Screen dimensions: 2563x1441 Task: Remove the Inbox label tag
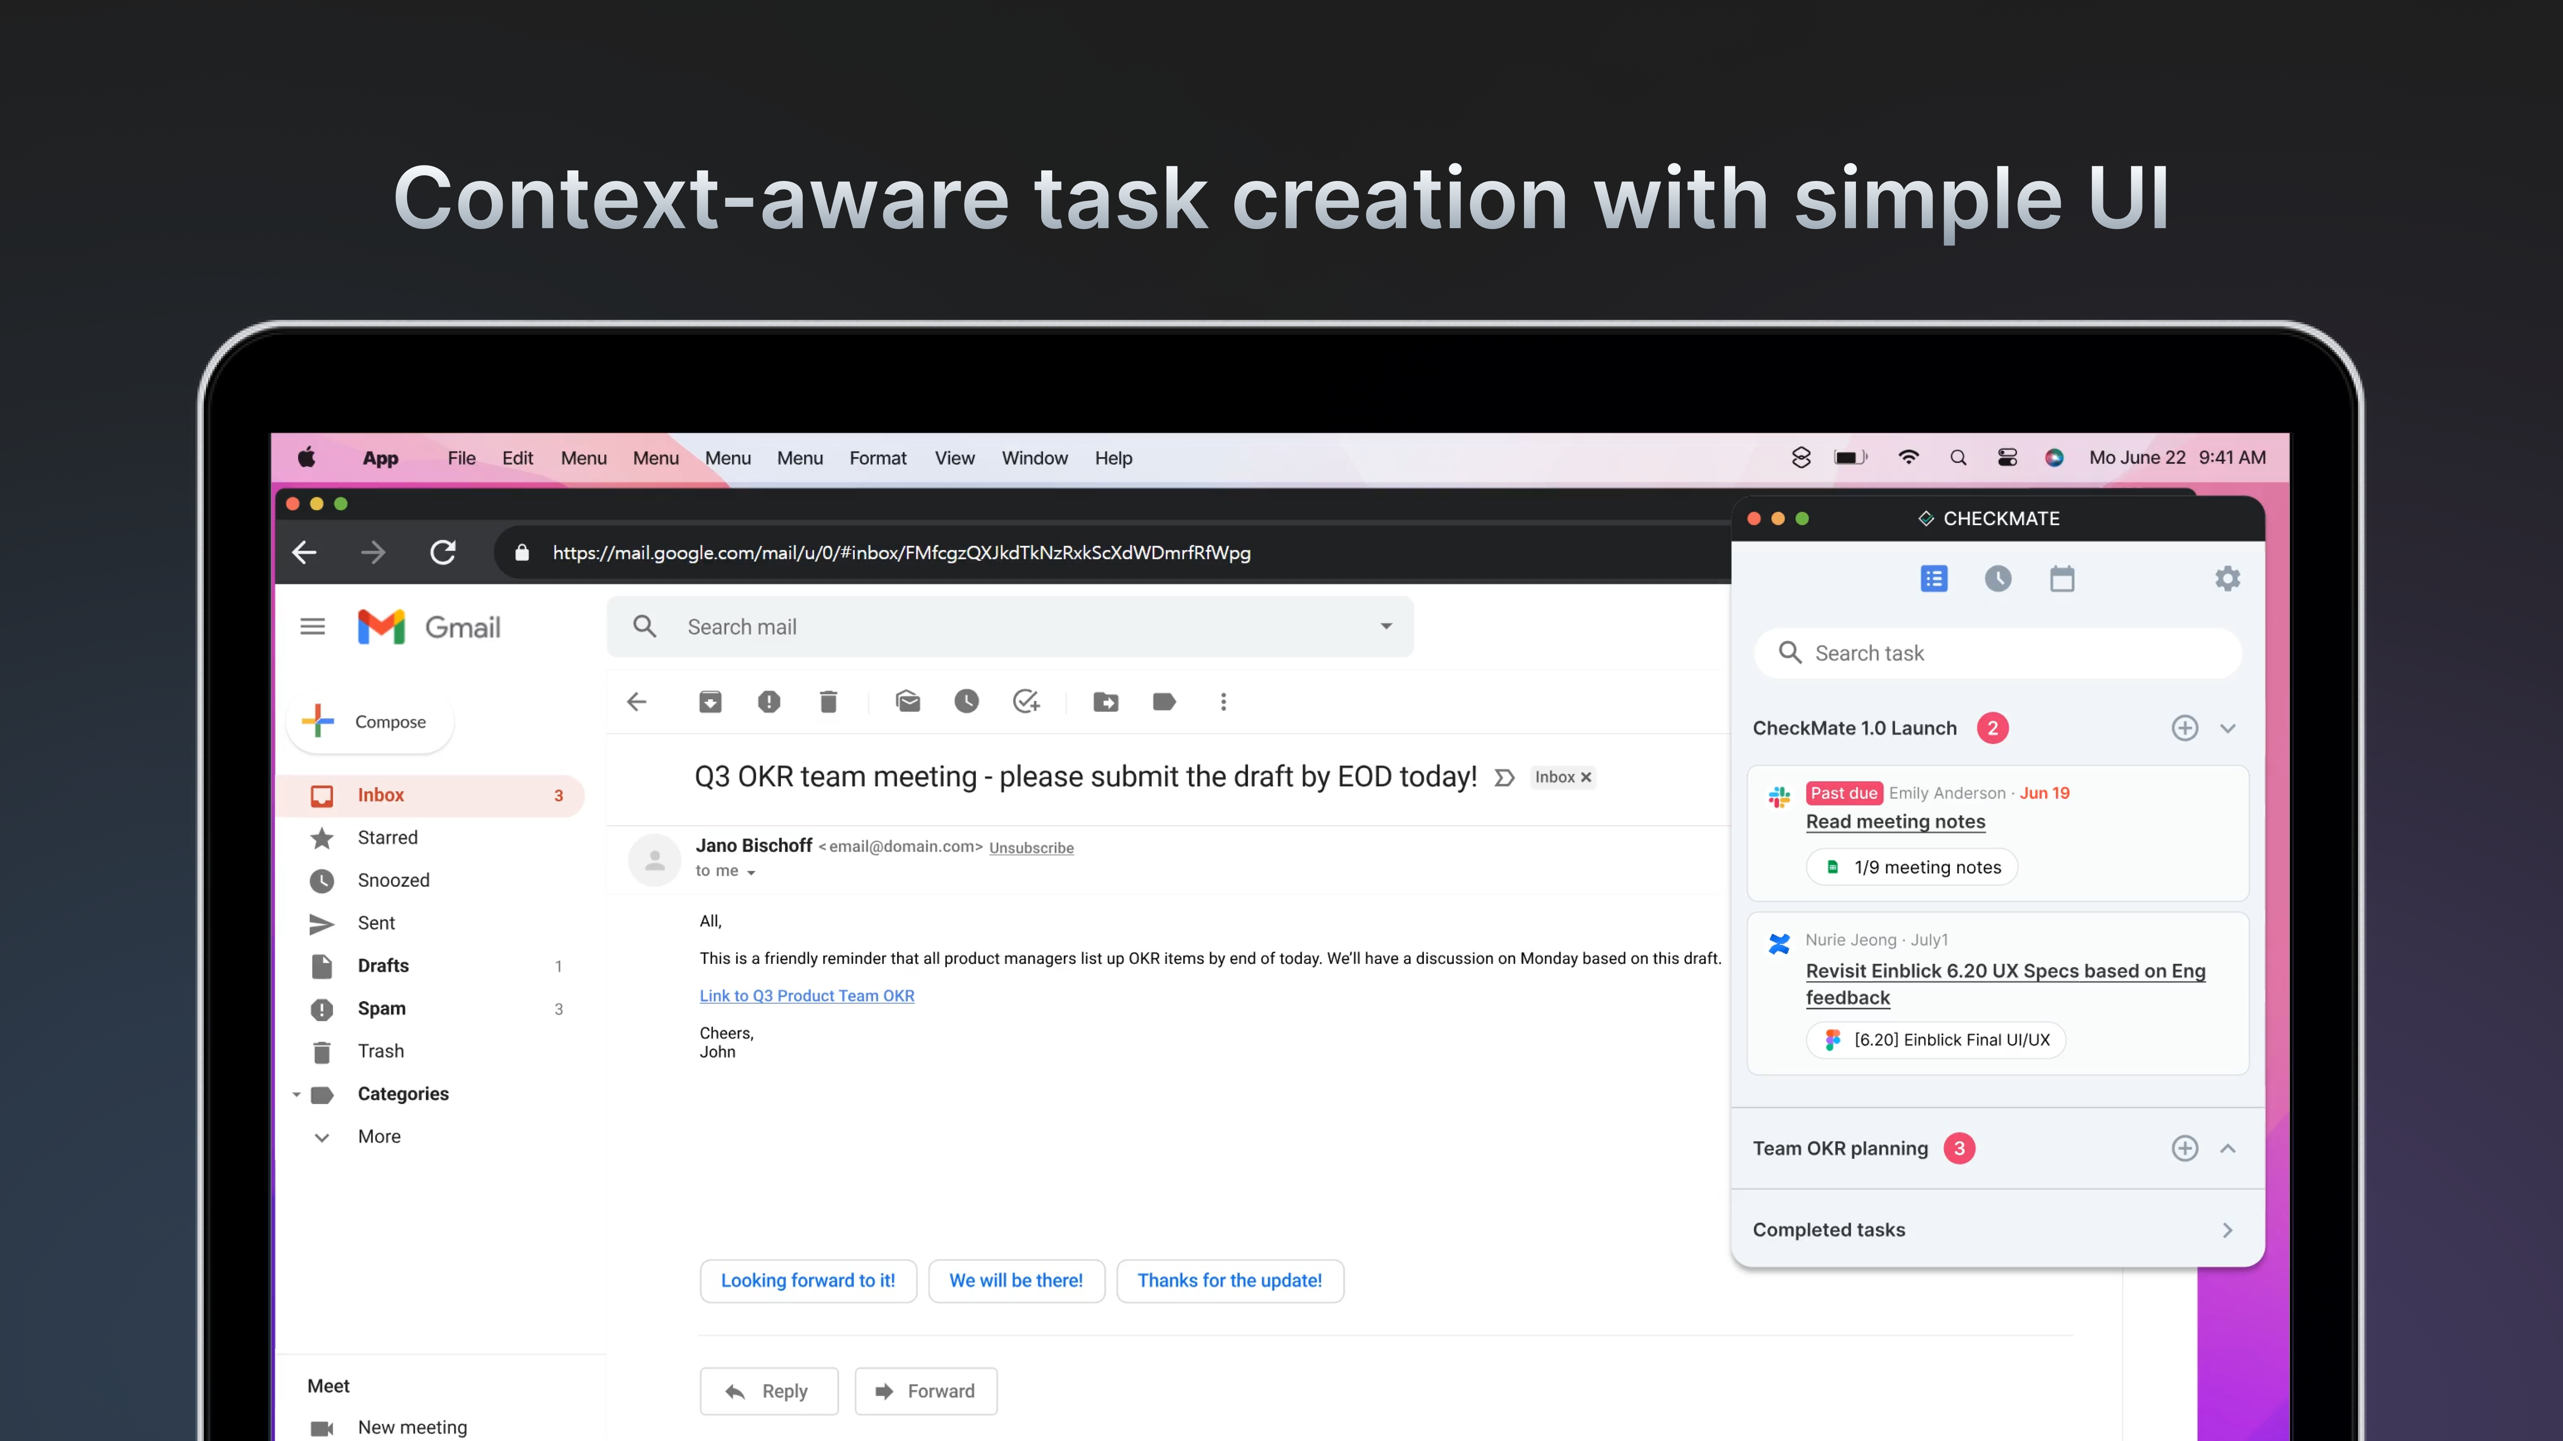(x=1586, y=778)
